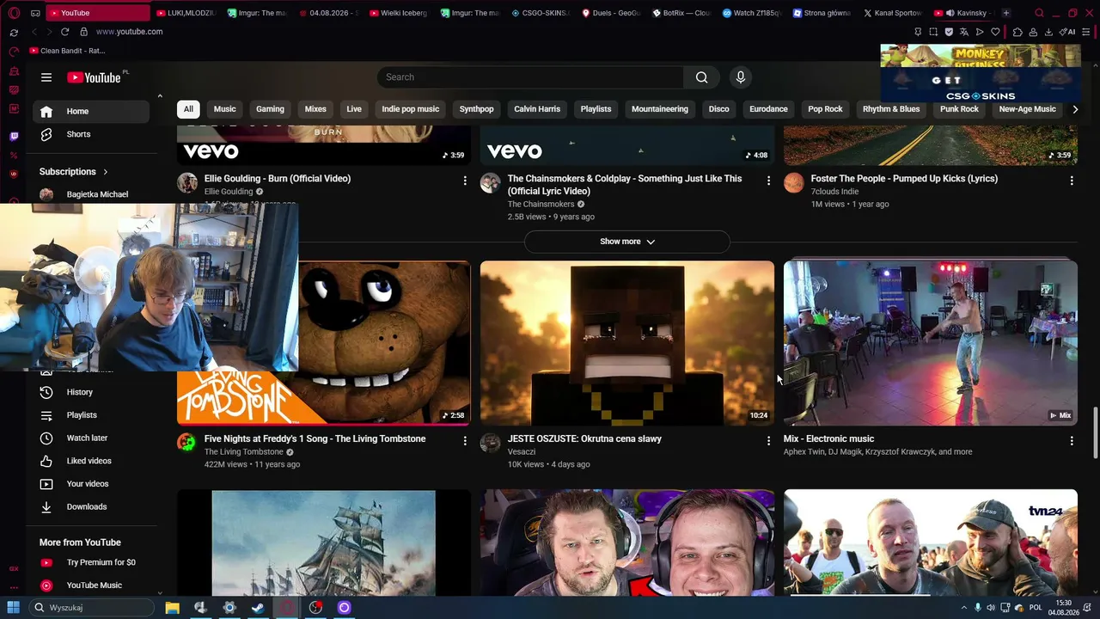Viewport: 1100px width, 619px height.
Task: Open YouTube Music from the sidebar
Action: click(x=92, y=585)
